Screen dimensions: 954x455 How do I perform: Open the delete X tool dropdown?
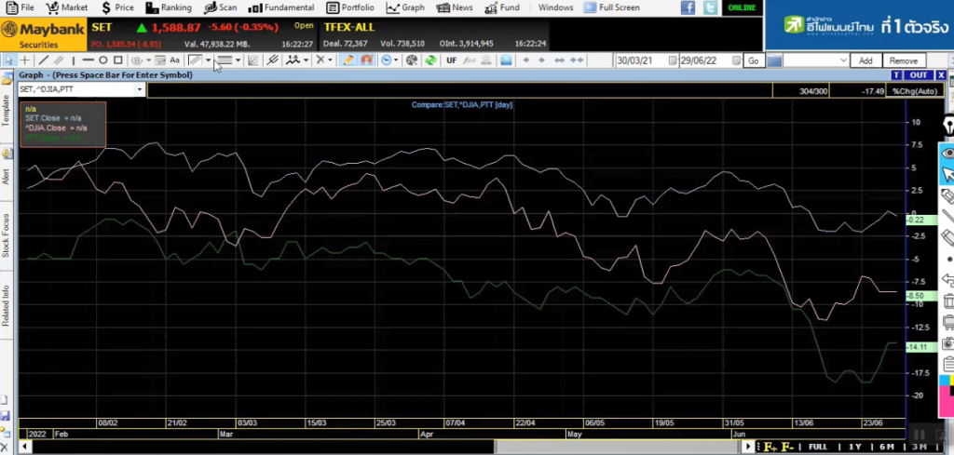point(331,60)
